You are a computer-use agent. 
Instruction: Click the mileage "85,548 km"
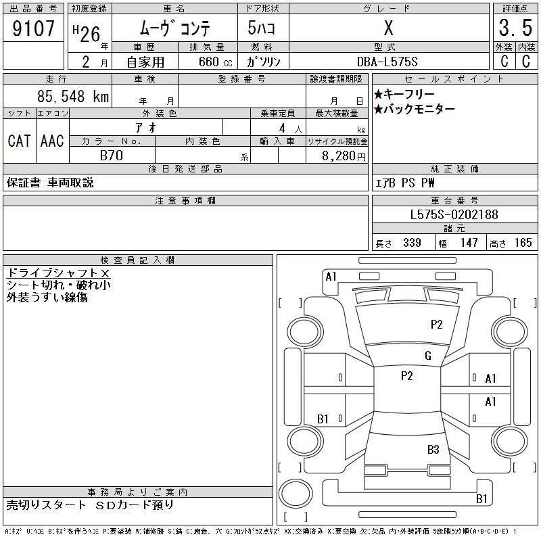(73, 96)
